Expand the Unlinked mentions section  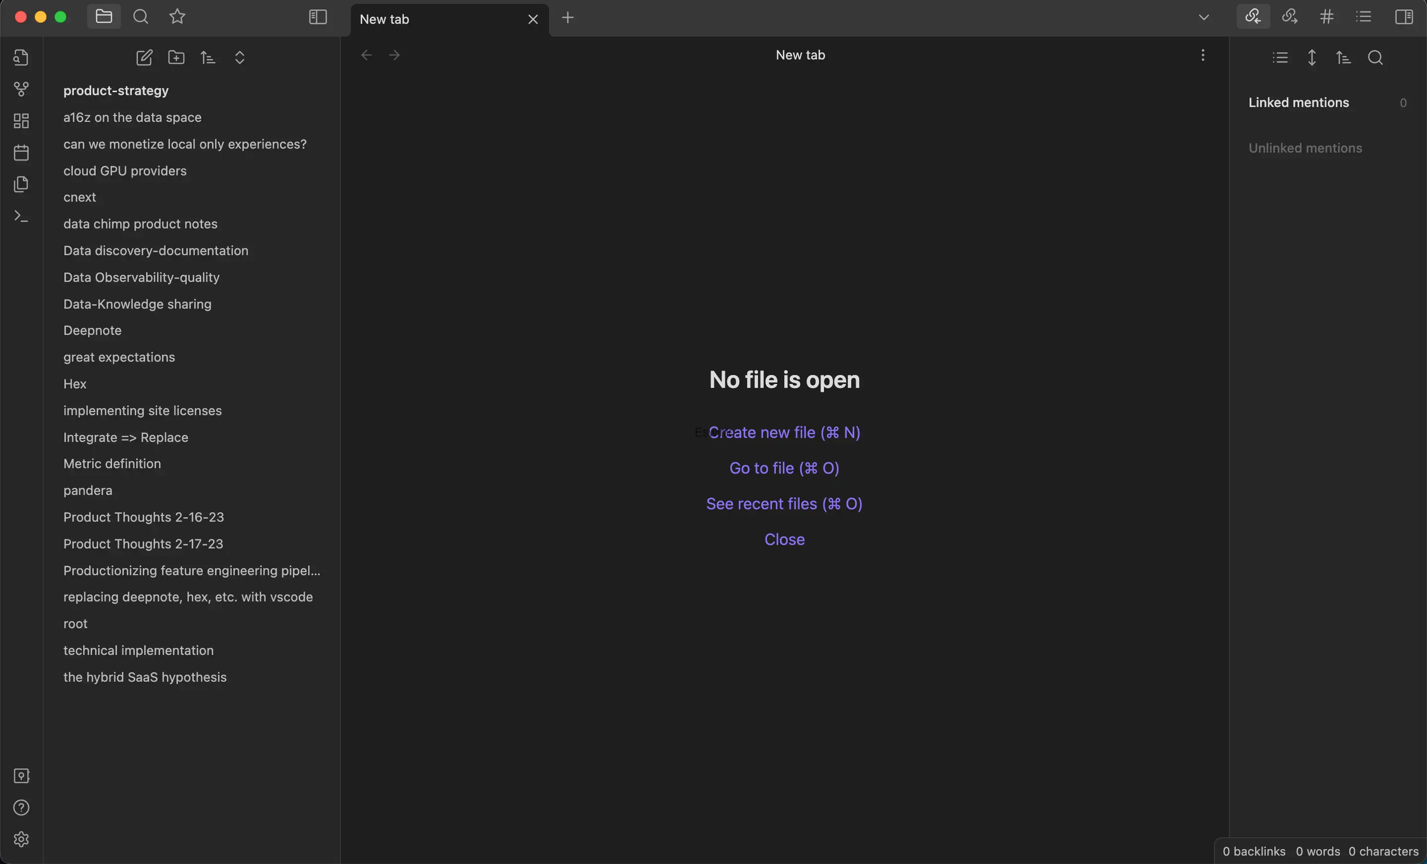(x=1305, y=148)
